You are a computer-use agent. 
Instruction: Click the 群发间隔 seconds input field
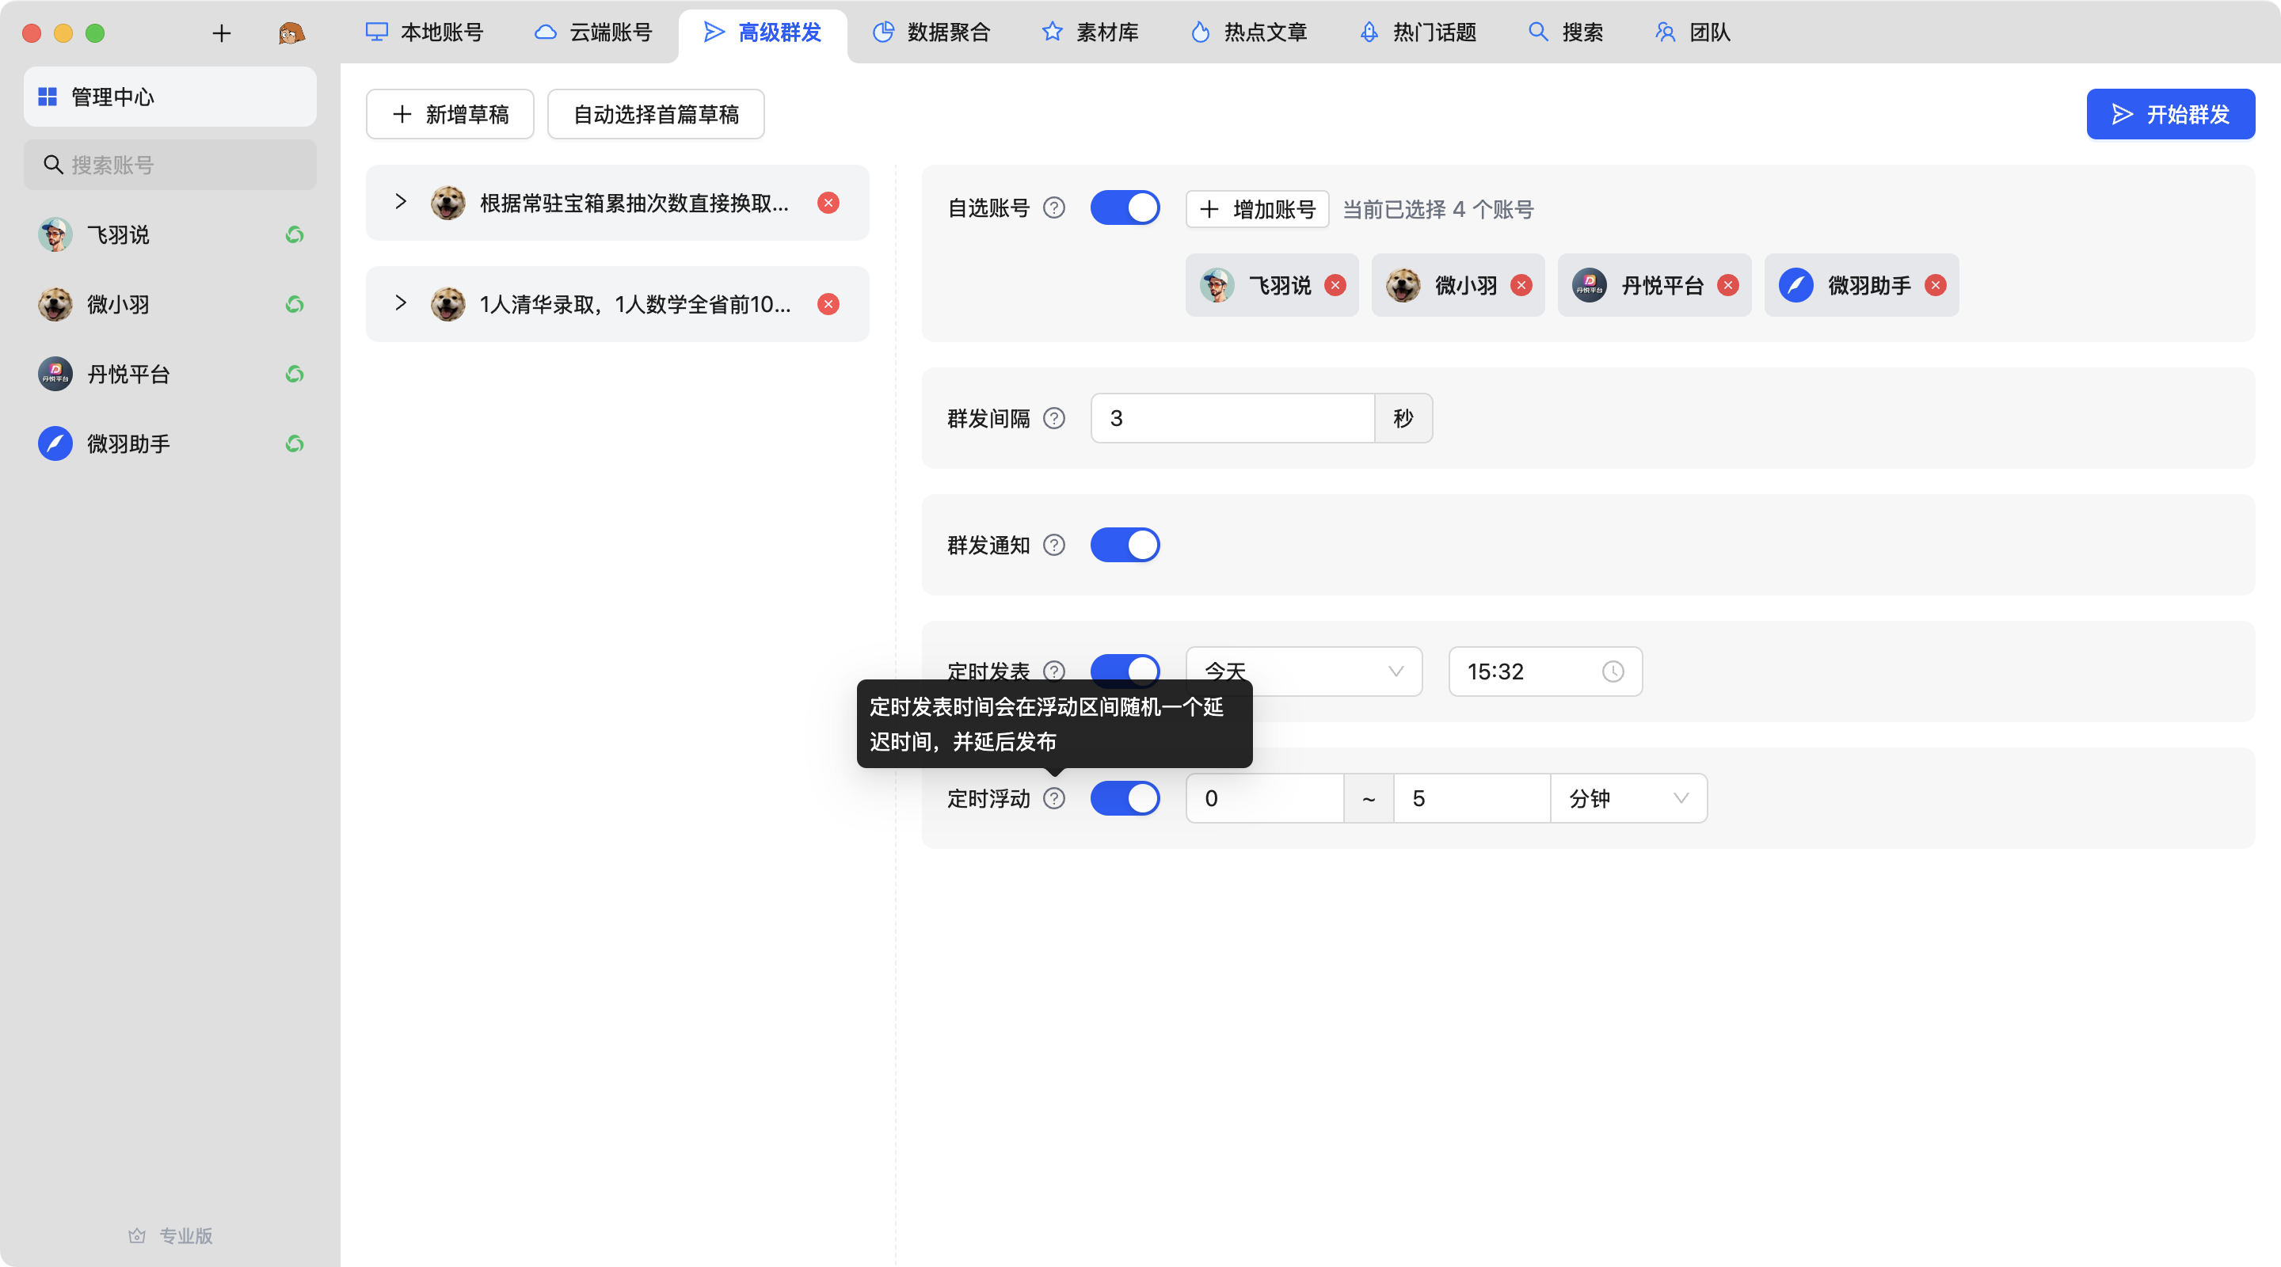[1232, 418]
